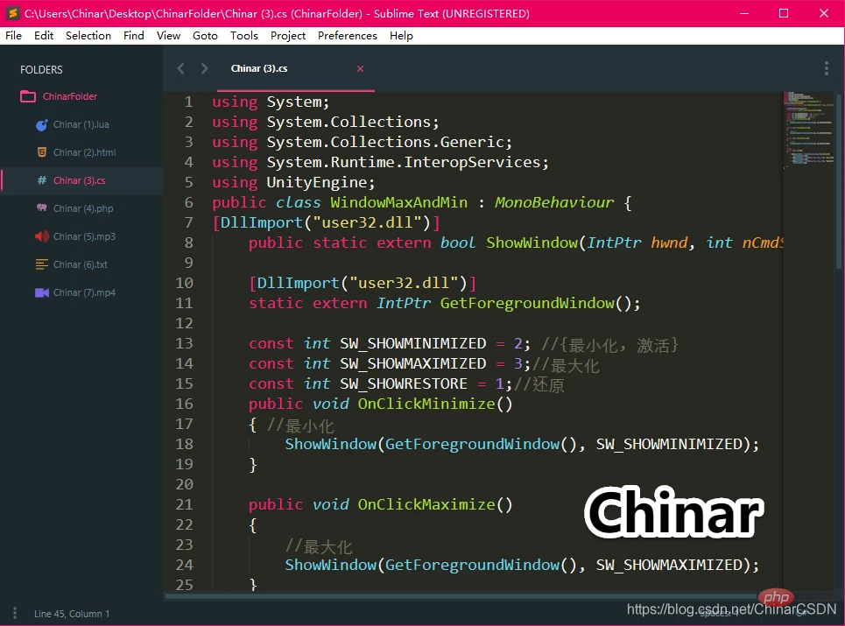
Task: Open the Preferences menu
Action: coord(348,36)
